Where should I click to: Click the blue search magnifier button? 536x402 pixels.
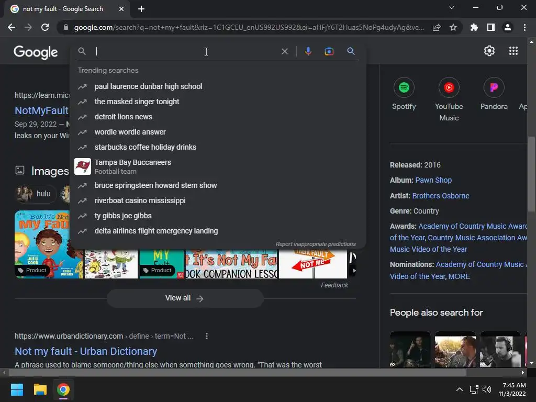coord(351,51)
